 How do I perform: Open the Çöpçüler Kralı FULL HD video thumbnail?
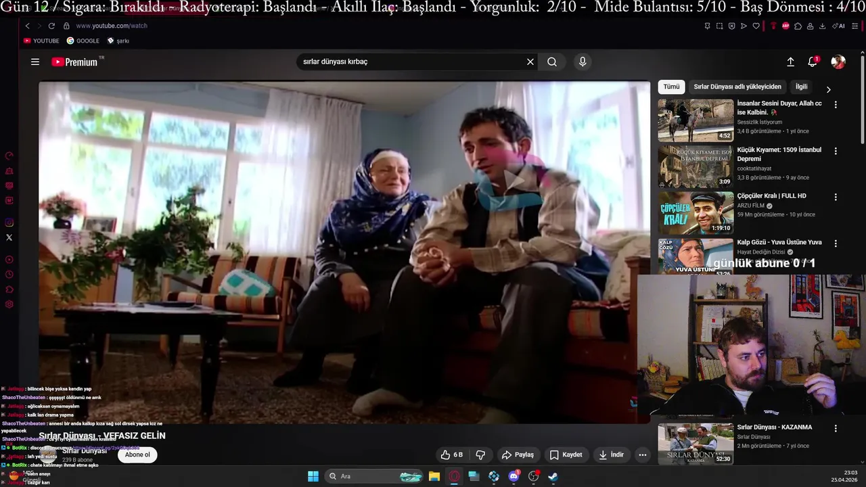(x=696, y=212)
